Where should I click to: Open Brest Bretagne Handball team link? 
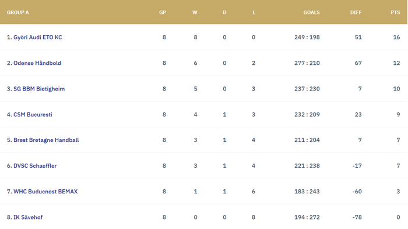click(x=46, y=140)
